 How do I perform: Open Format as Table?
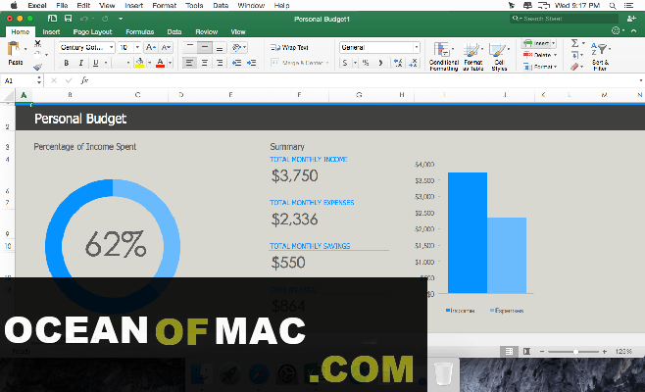tap(473, 57)
